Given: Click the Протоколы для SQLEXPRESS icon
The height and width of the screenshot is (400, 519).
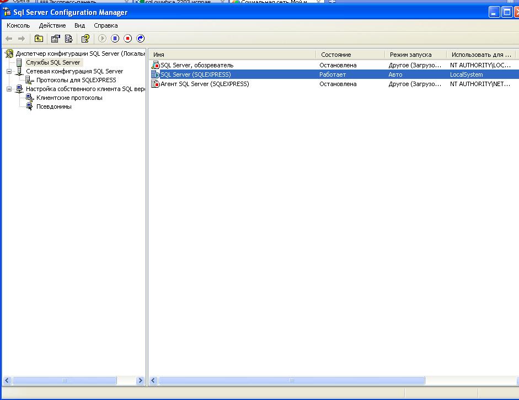Looking at the screenshot, I should point(30,80).
